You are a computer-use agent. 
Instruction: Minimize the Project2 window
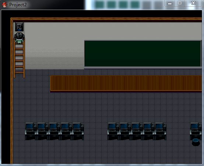pyautogui.click(x=169, y=3)
